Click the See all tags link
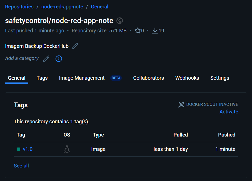The width and height of the screenshot is (252, 181). coord(21,166)
